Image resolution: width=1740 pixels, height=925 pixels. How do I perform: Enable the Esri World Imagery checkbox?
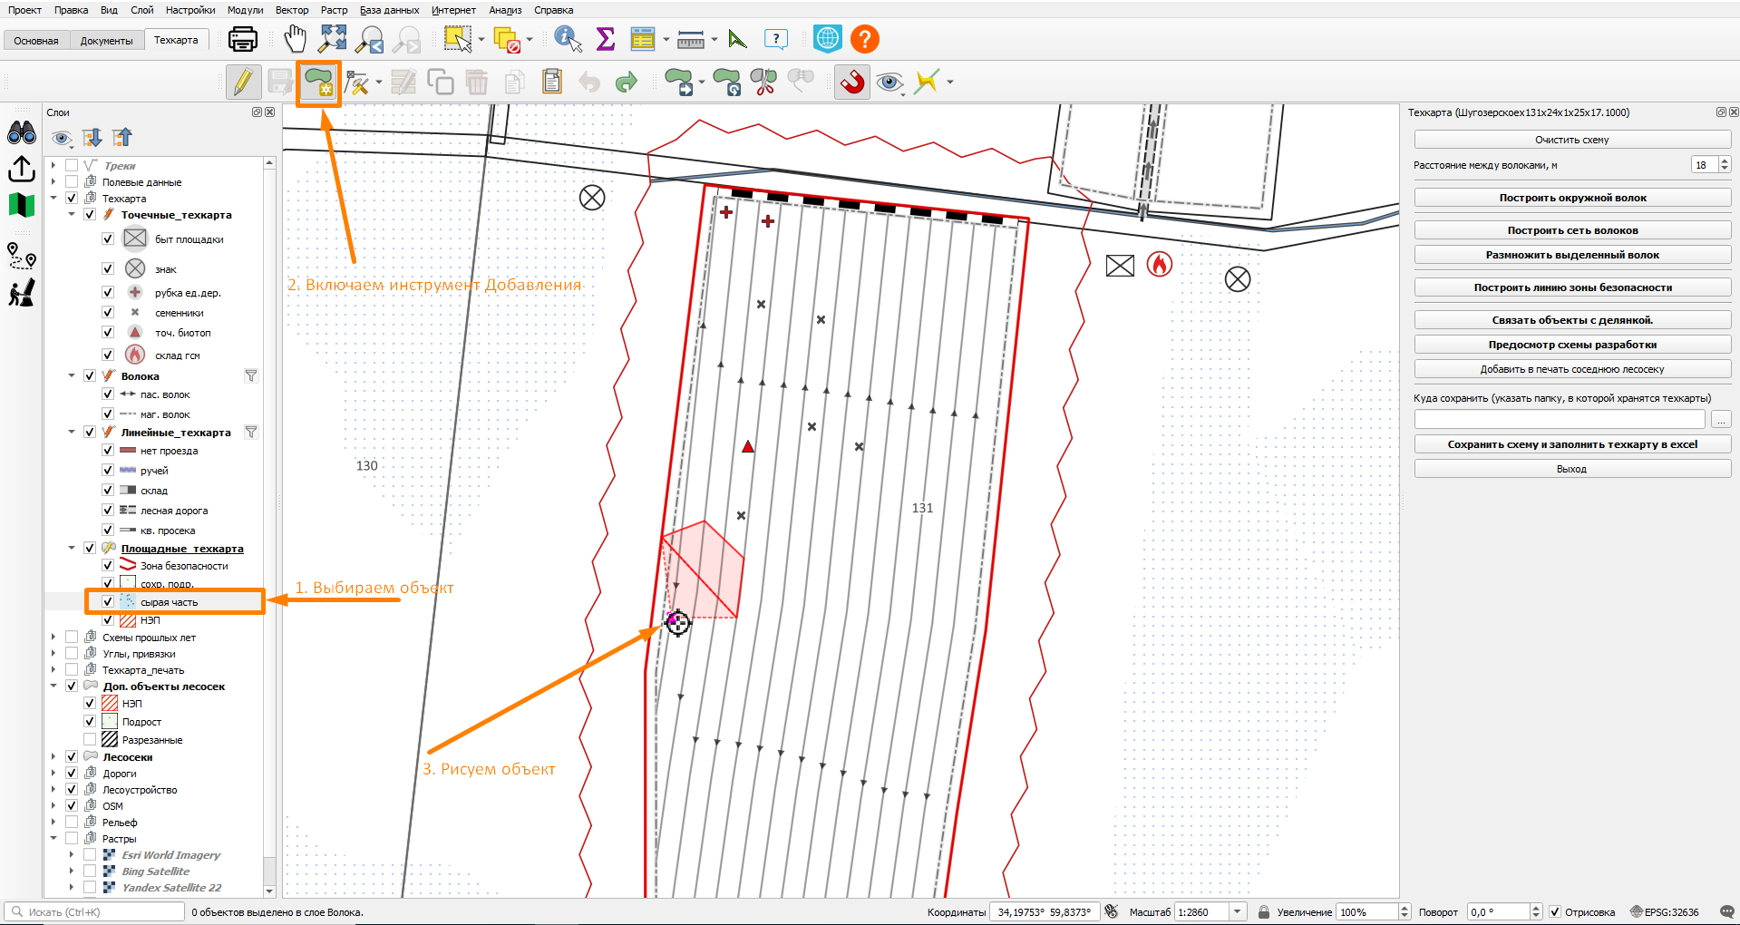pos(90,854)
